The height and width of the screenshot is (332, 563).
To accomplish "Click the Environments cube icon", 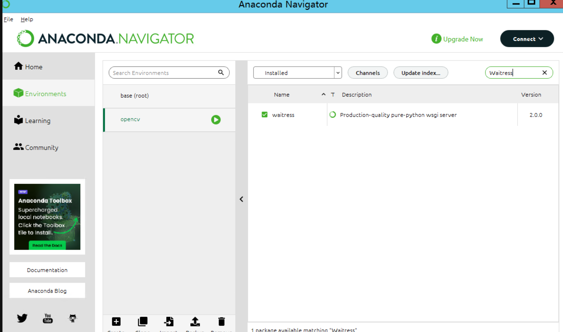I will (18, 93).
